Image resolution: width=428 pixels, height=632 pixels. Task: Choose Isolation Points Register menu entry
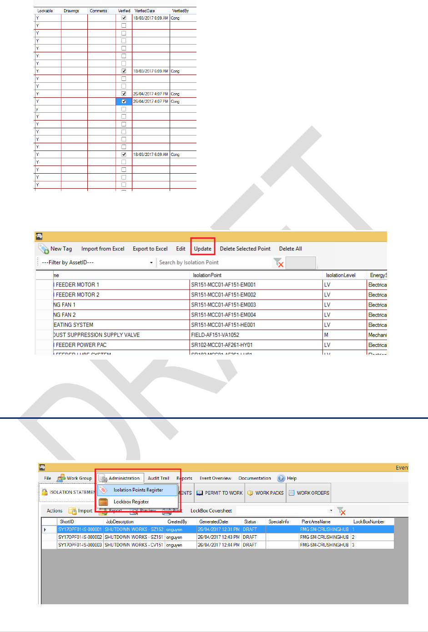click(x=137, y=490)
